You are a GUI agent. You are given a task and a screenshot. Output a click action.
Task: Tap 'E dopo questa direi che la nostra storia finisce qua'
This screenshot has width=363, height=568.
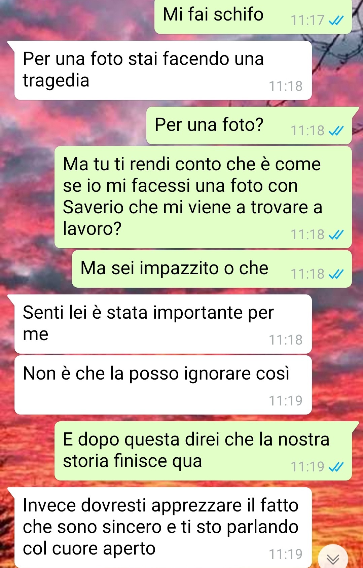click(x=203, y=451)
